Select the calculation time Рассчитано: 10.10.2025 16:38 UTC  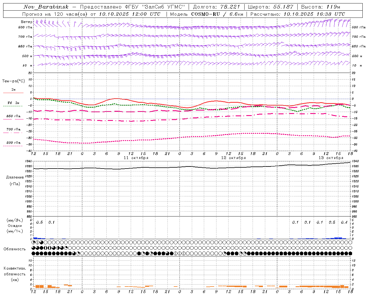click(298, 14)
